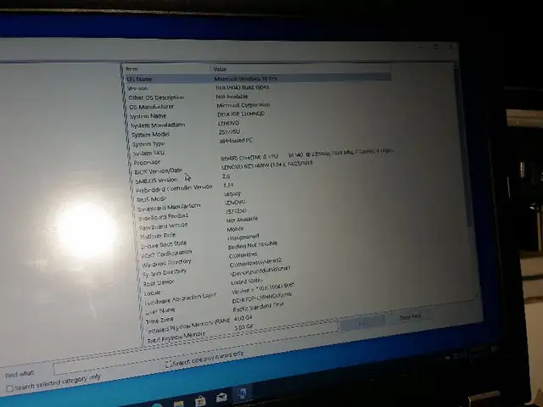
Task: Select the BaseBoard Product row
Action: pos(163,217)
